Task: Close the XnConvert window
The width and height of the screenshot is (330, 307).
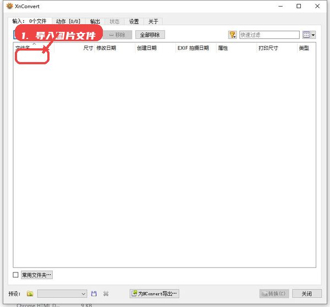Action: pos(317,6)
